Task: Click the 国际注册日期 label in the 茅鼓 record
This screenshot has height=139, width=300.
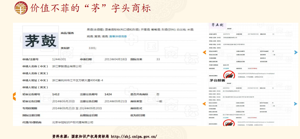Action: [31, 115]
